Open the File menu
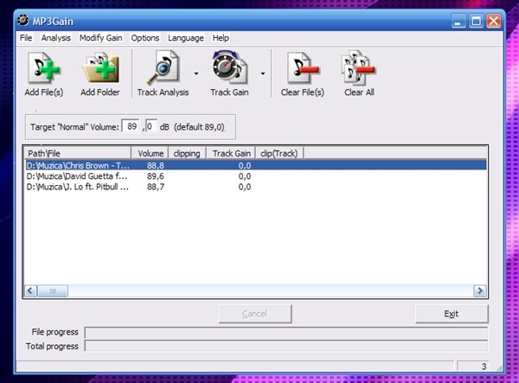The image size is (519, 383). (26, 38)
